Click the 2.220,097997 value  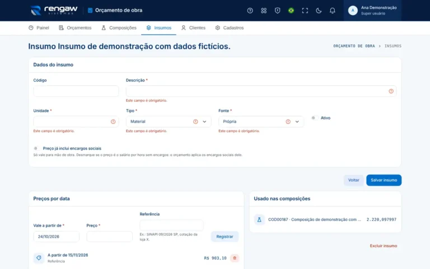tap(381, 220)
